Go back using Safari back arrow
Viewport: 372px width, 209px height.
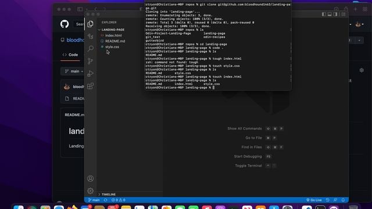coord(95,9)
